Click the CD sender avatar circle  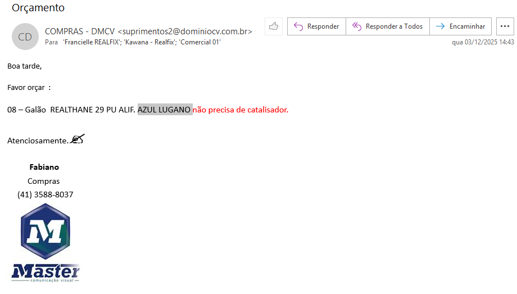point(25,37)
